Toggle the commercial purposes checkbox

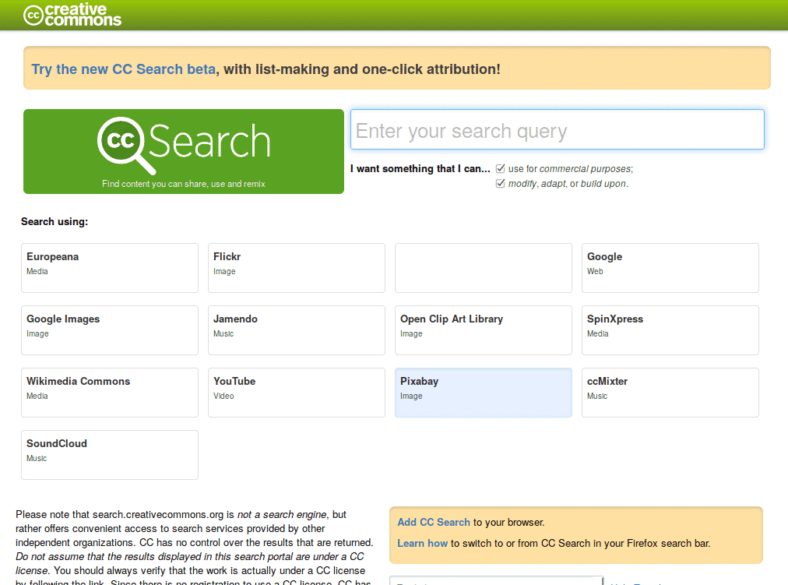pos(501,168)
